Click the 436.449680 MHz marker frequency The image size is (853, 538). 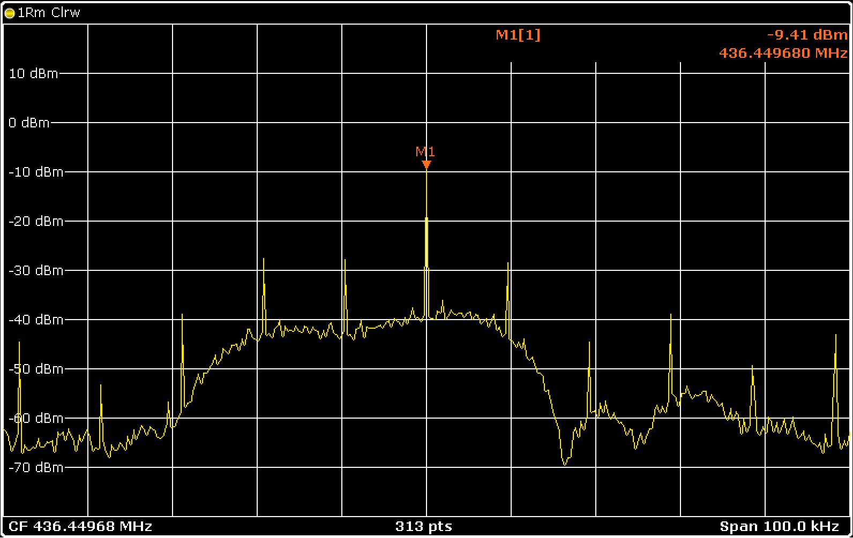coord(783,53)
